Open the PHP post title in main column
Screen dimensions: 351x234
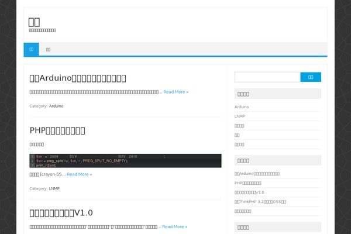tap(57, 130)
